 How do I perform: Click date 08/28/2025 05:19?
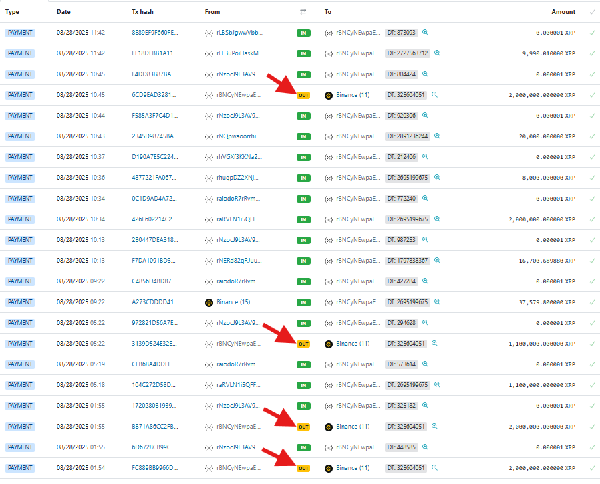[81, 364]
